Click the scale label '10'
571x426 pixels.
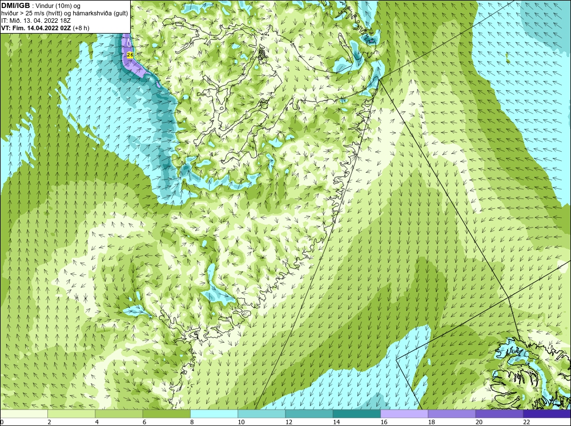coord(241,422)
